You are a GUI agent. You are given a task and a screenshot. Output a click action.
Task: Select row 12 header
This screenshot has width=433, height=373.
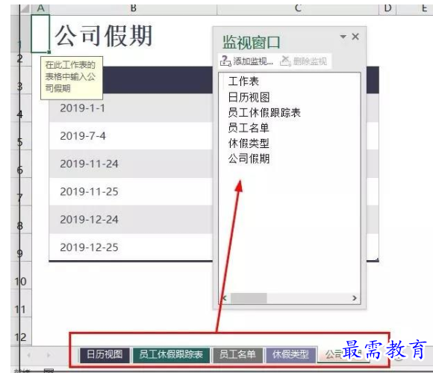[20, 331]
